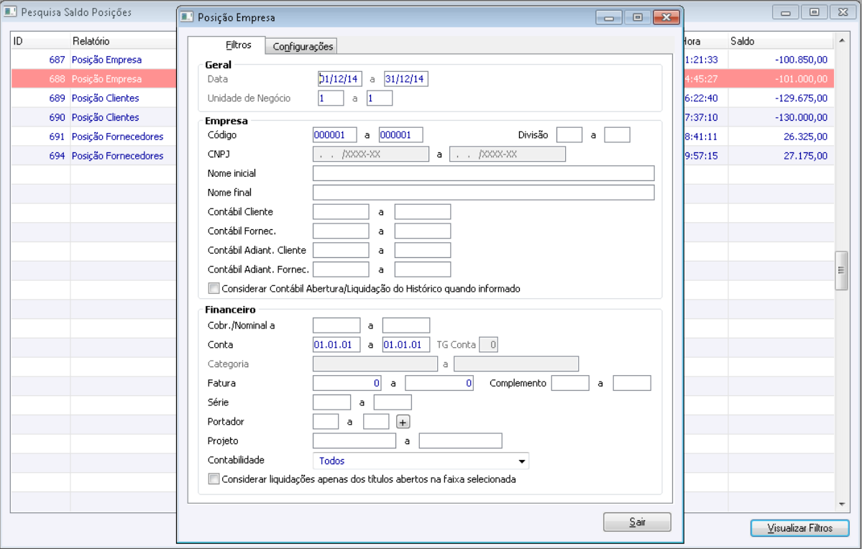The height and width of the screenshot is (549, 862).
Task: Select row 689 Posição Clientes in list
Action: 94,98
